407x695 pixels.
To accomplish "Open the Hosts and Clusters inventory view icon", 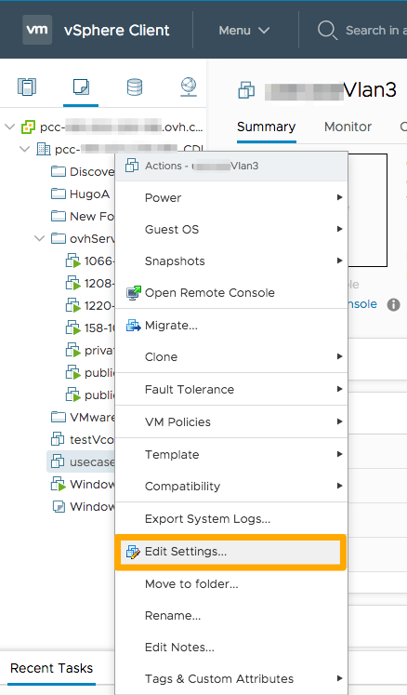I will [x=27, y=87].
